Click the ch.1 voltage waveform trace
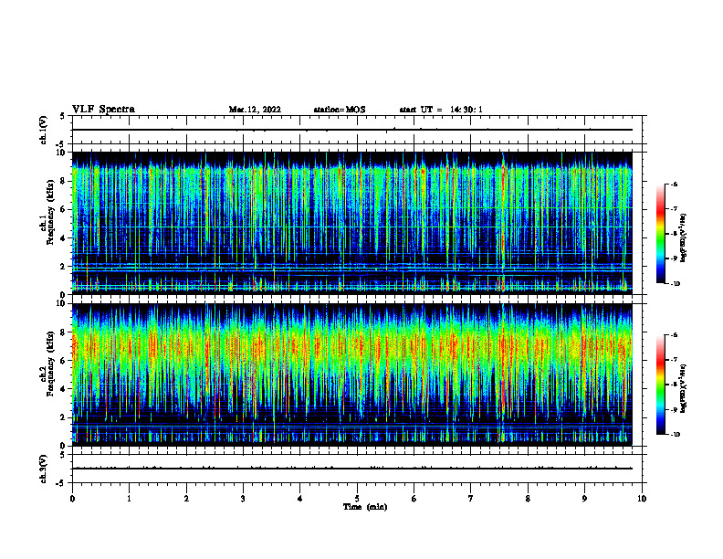 [x=351, y=130]
